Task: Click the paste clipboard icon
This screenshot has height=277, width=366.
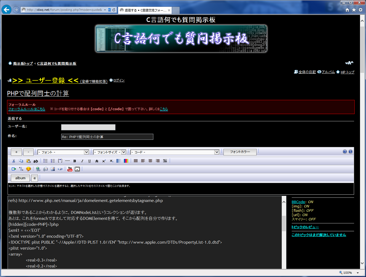Action: click(x=28, y=161)
